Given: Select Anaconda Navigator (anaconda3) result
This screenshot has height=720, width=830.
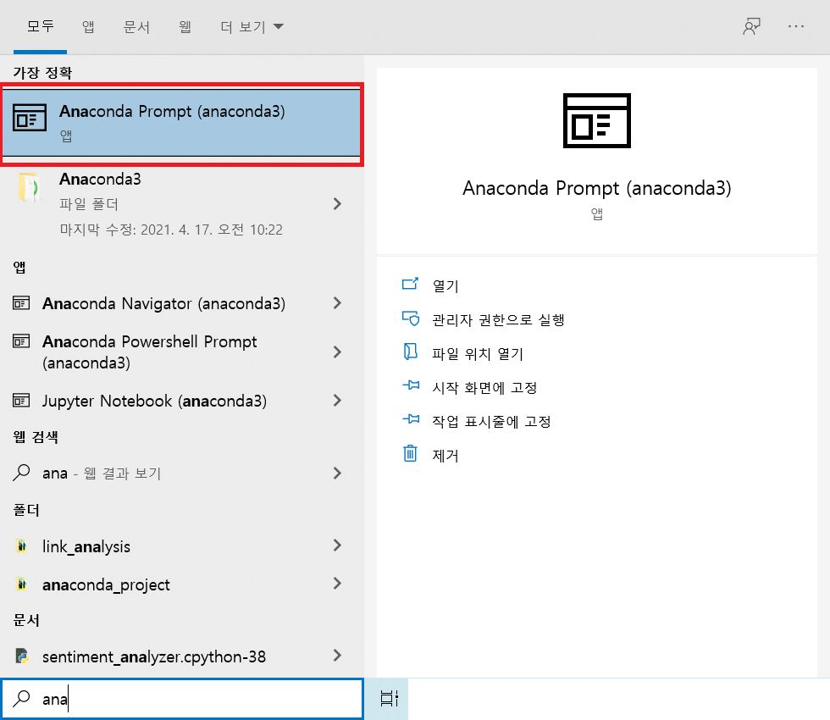Looking at the screenshot, I should (181, 303).
